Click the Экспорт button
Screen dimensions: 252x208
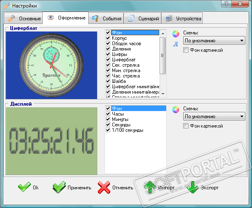point(203,187)
